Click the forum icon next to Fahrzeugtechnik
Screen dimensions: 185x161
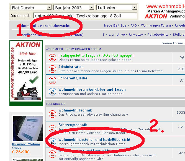(x=52, y=128)
